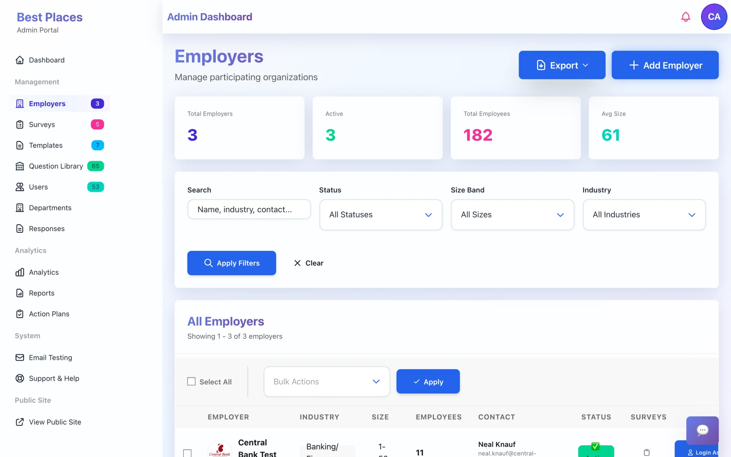Click the Templates document icon
The height and width of the screenshot is (457, 731).
pos(20,146)
